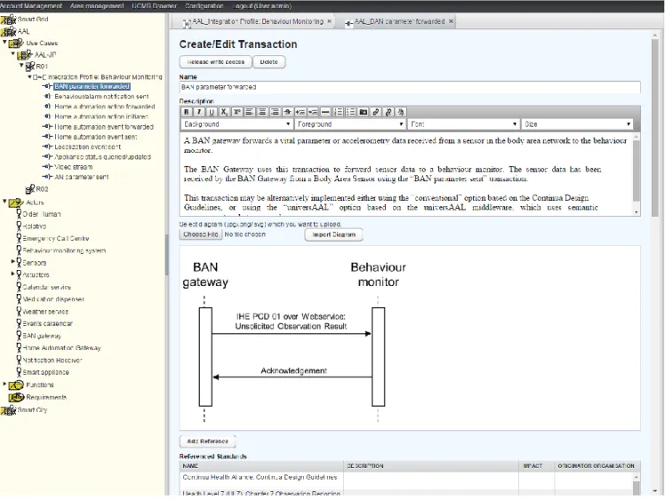Open the Configuration menu
The height and width of the screenshot is (500, 665).
pyautogui.click(x=204, y=6)
